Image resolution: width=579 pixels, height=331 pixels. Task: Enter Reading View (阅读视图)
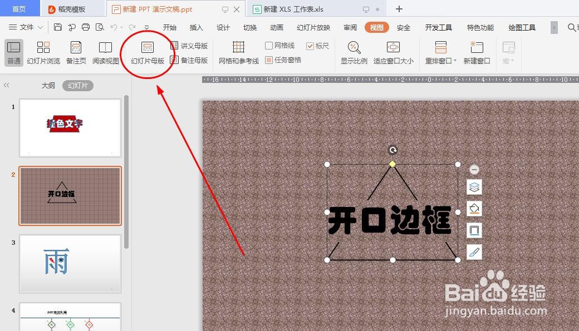[x=105, y=53]
